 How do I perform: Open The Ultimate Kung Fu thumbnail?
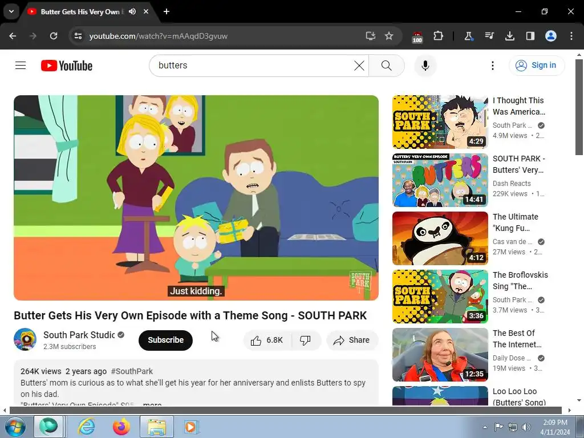pyautogui.click(x=440, y=238)
